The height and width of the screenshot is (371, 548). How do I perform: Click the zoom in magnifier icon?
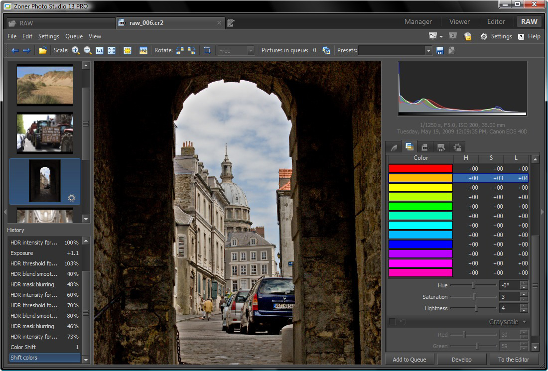point(76,50)
